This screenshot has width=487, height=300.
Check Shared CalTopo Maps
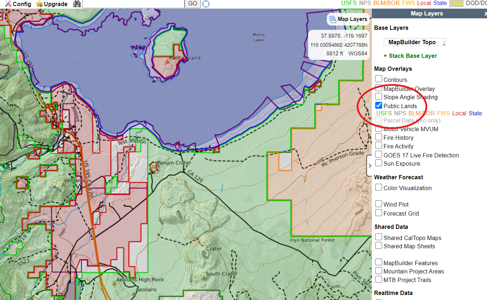point(379,237)
